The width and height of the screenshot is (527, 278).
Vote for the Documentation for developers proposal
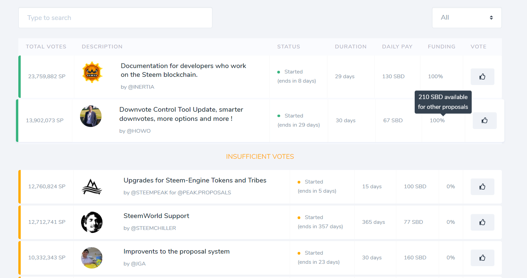point(482,77)
